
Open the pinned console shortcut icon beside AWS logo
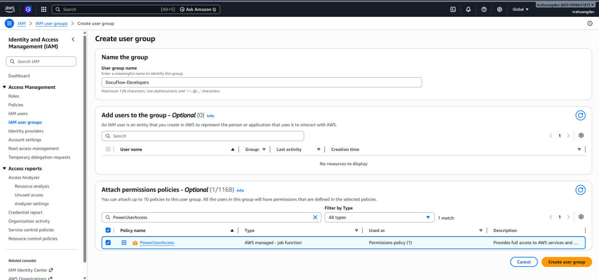point(28,9)
